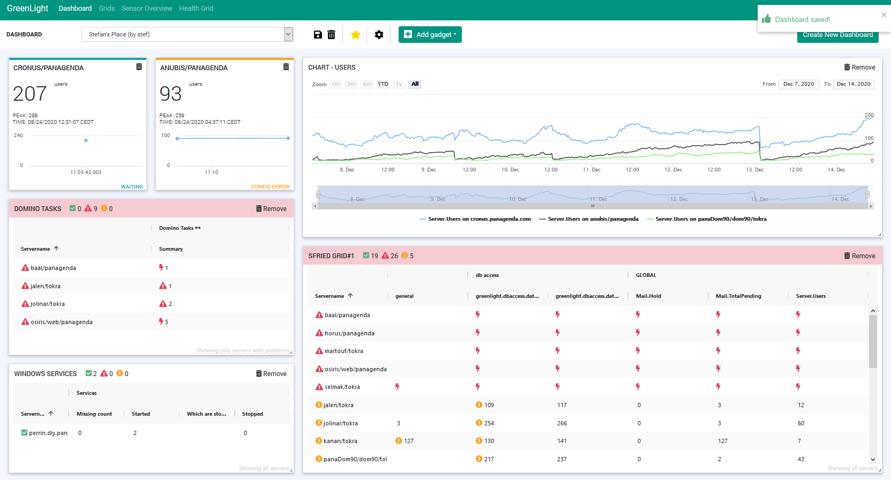
Task: Mark dashboard as favorite with star icon
Action: tap(355, 35)
